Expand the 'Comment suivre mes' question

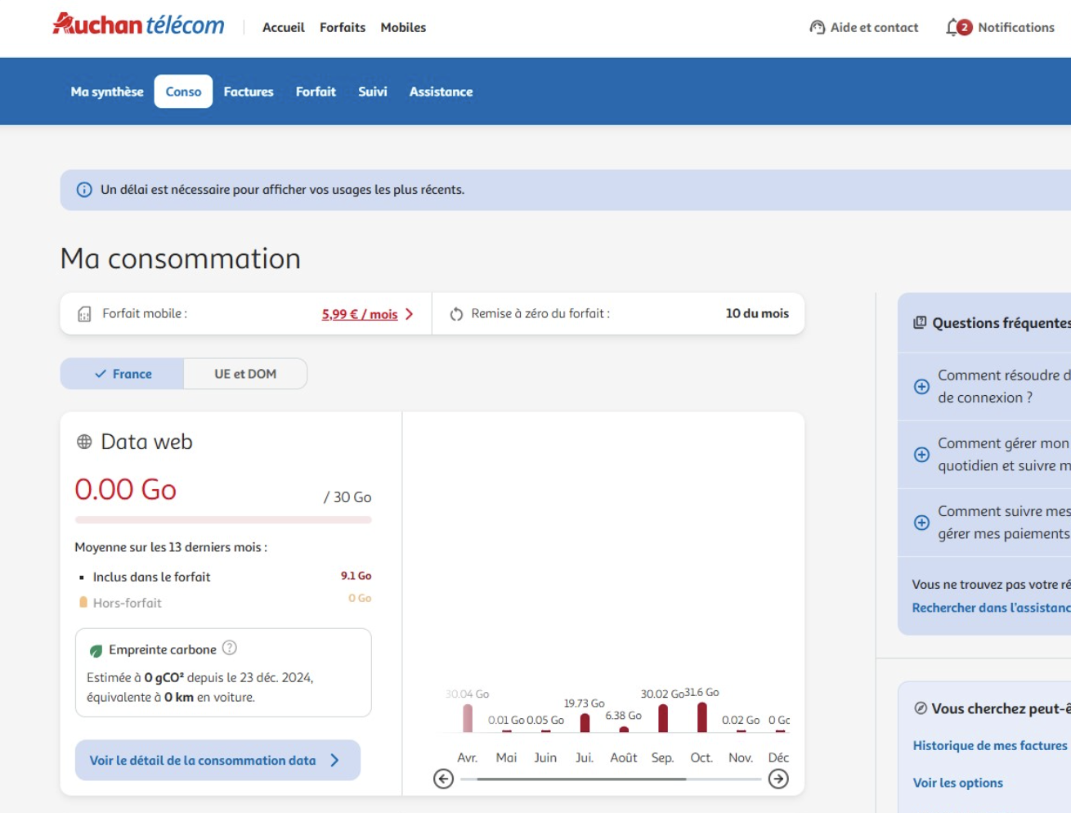point(921,522)
